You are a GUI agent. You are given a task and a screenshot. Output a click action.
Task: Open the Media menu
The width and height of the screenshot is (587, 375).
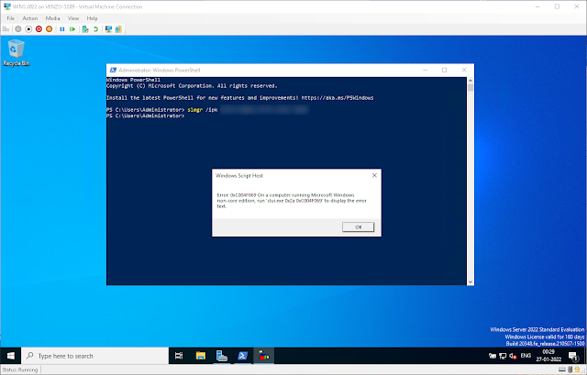point(52,18)
